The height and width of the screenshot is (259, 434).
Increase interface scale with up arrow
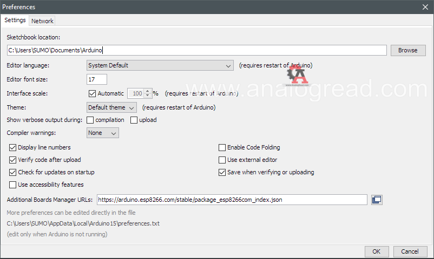click(148, 91)
